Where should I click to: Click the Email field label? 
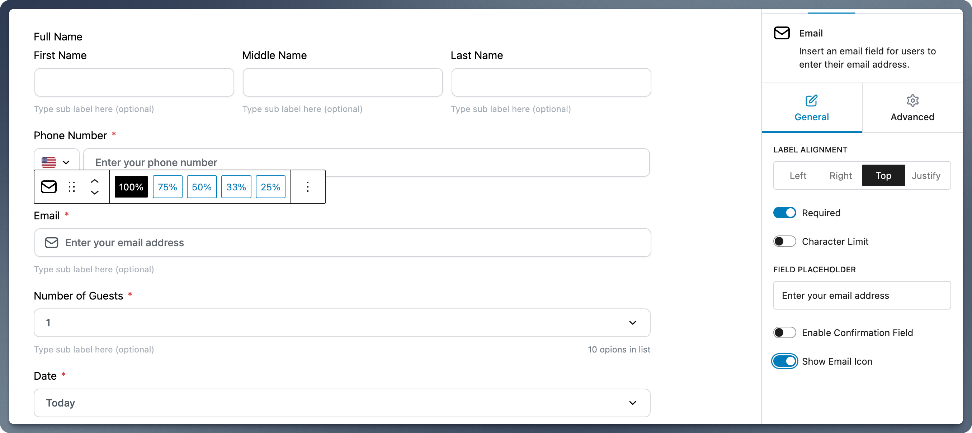pos(47,215)
